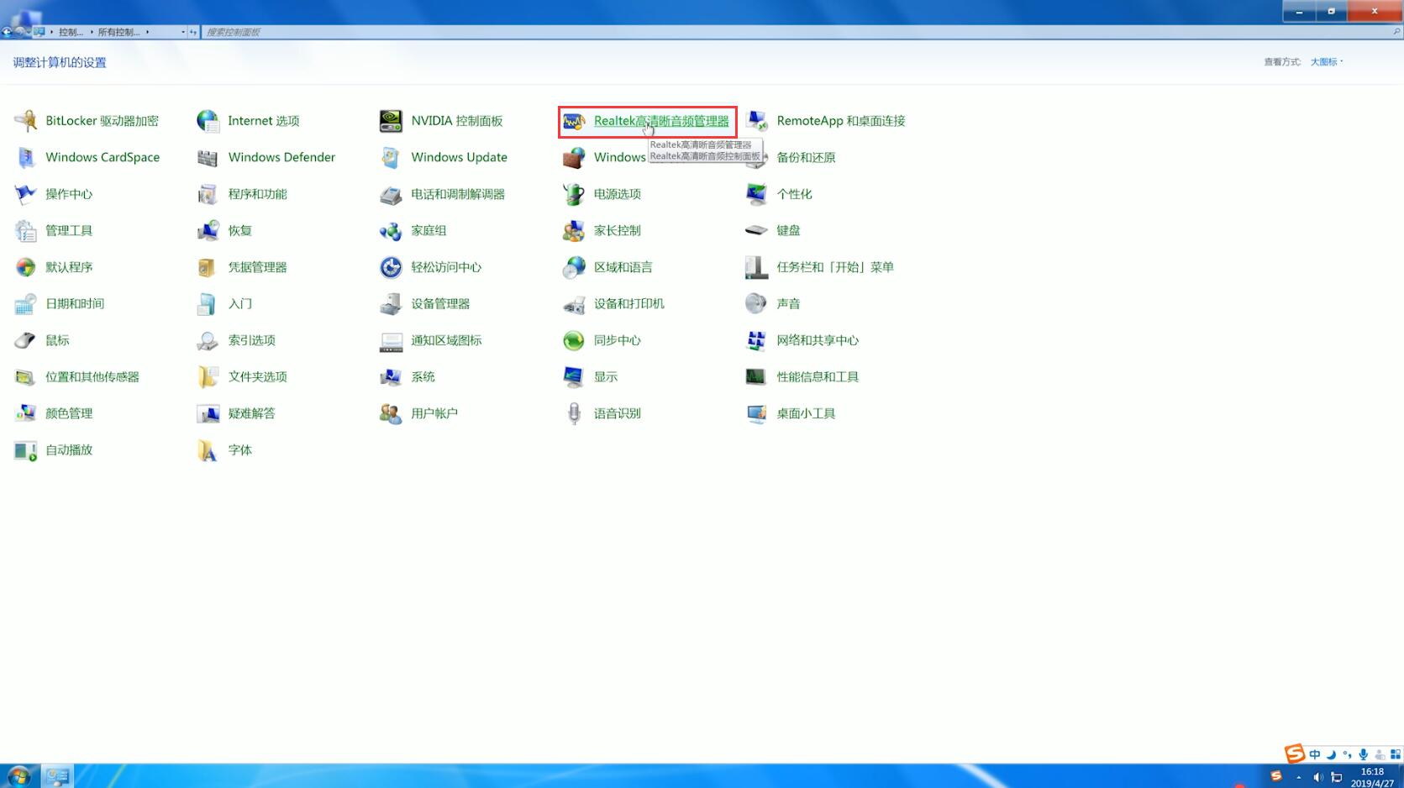
Task: Expand 查看方式 大图标 dropdown
Action: (x=1327, y=62)
